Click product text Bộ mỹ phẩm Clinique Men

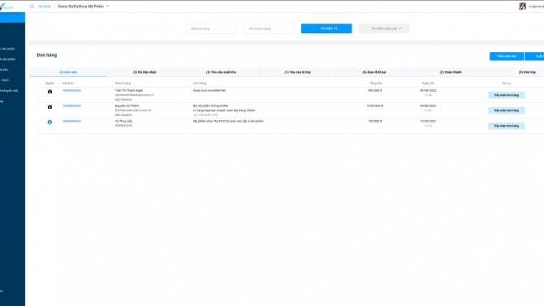[210, 106]
